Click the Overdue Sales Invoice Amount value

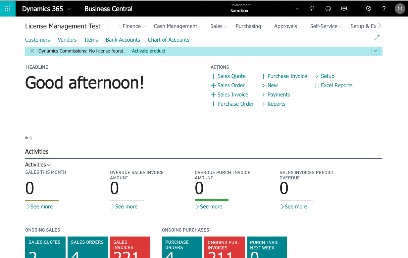(x=115, y=188)
